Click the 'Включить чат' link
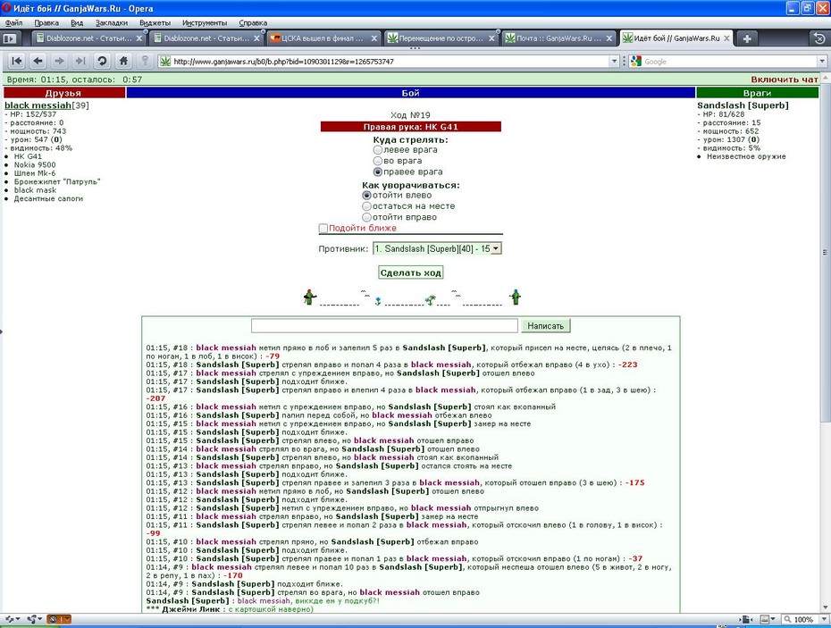 785,80
